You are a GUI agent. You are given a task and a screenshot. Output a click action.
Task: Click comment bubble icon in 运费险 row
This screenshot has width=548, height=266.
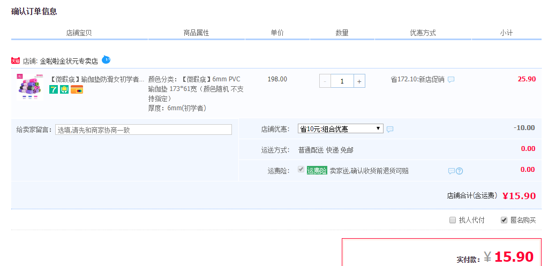452,171
